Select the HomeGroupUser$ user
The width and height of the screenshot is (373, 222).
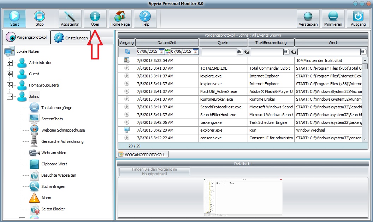point(44,85)
